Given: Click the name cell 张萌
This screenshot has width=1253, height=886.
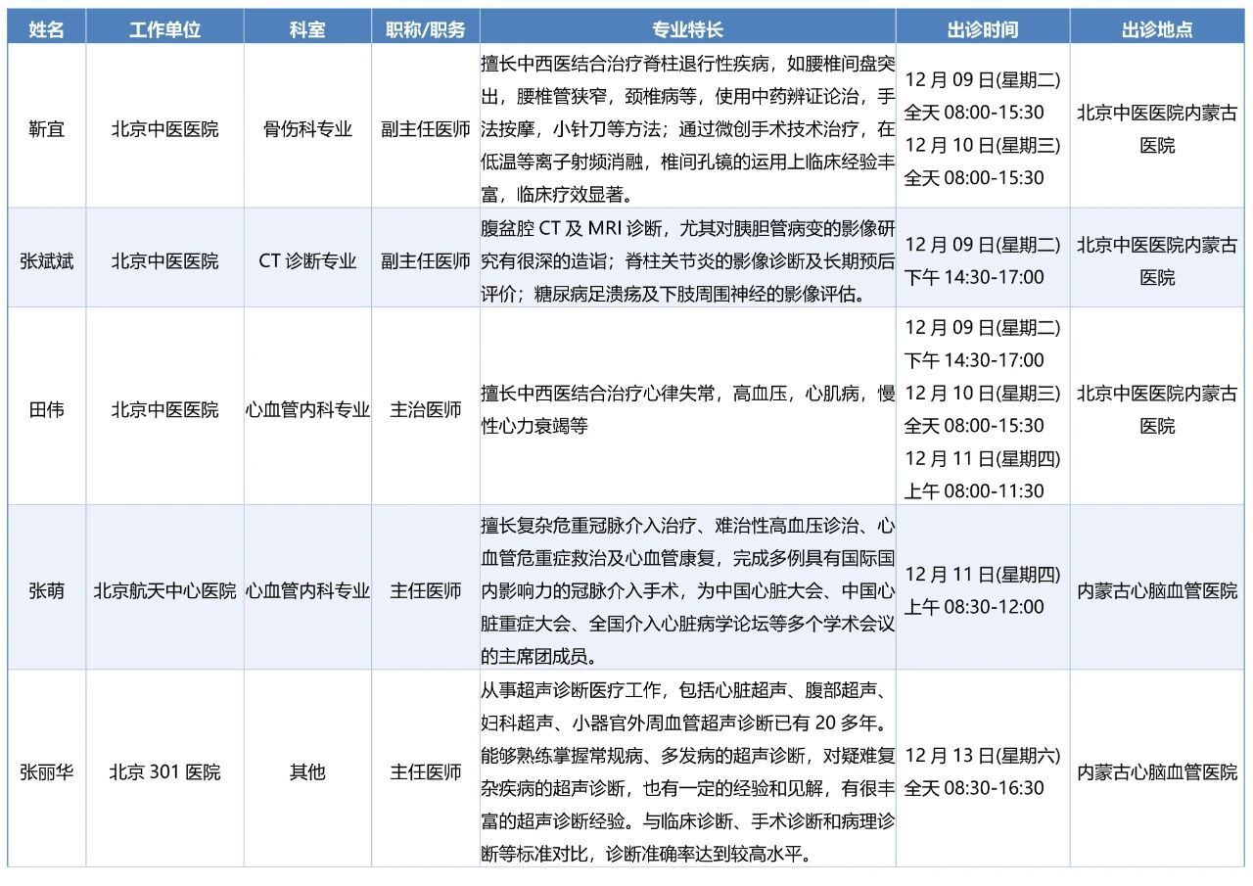Looking at the screenshot, I should (46, 590).
